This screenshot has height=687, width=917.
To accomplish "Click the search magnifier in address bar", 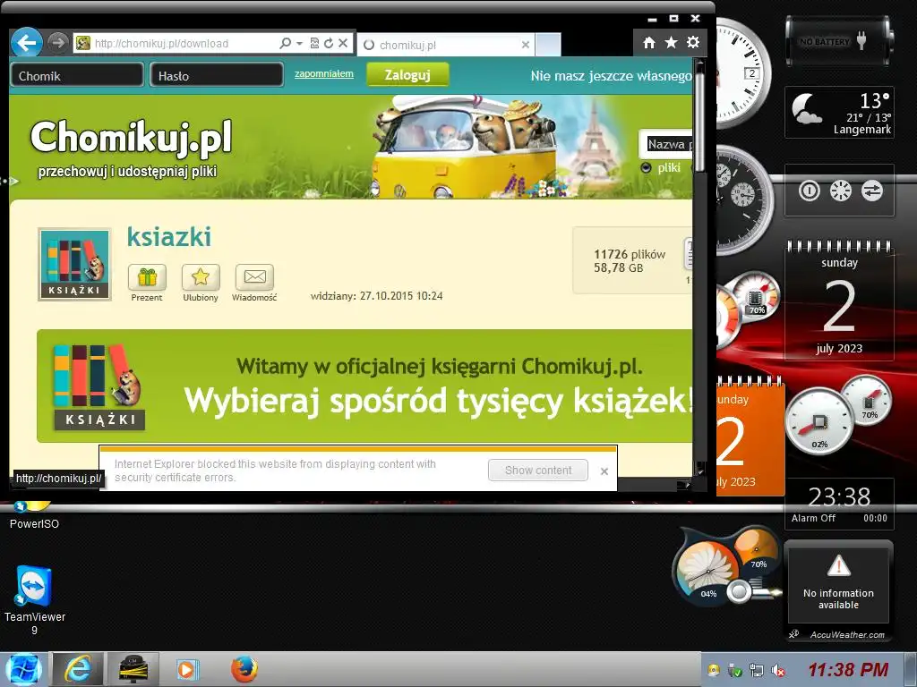I will coord(285,43).
